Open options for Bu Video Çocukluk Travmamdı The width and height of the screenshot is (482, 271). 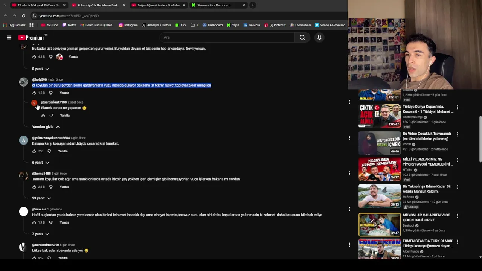[x=458, y=134]
